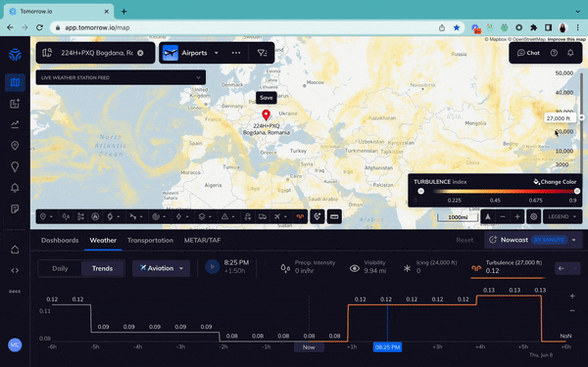Expand the LEGEND dropdown

pos(563,216)
